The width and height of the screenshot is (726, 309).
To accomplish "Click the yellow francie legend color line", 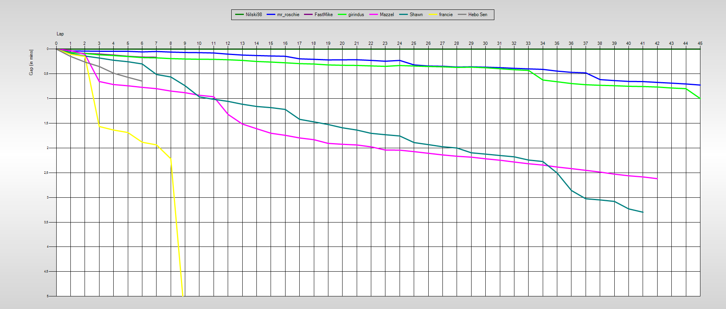I will click(x=433, y=15).
